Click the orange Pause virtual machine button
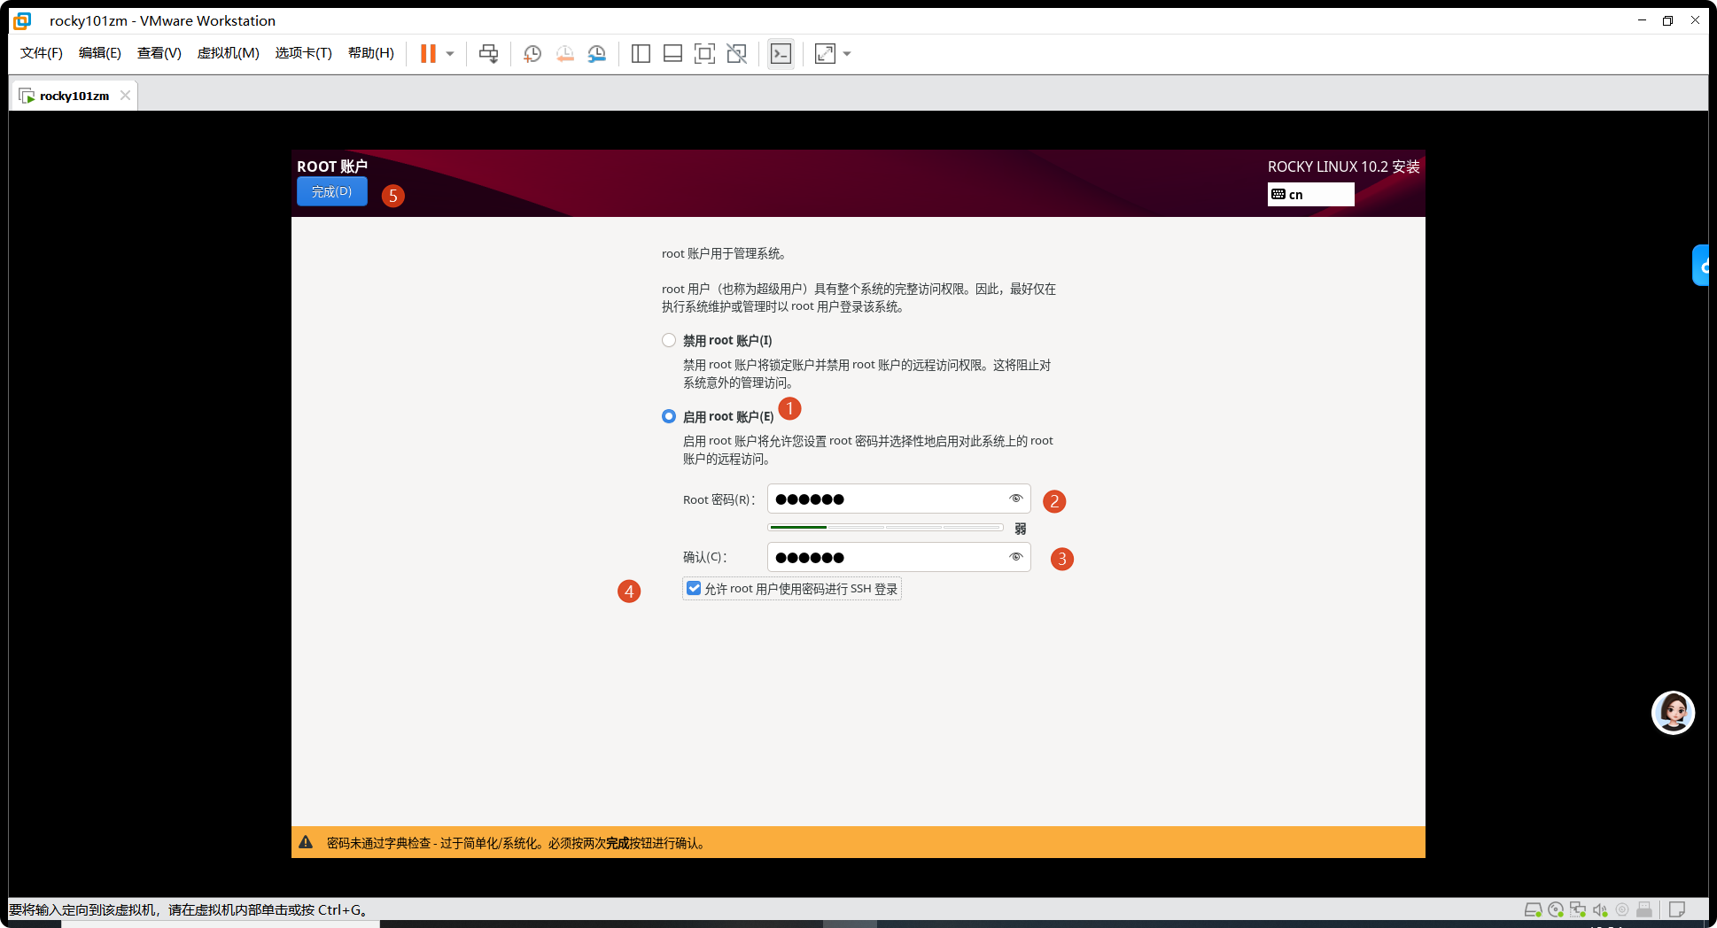The height and width of the screenshot is (928, 1717). point(428,54)
